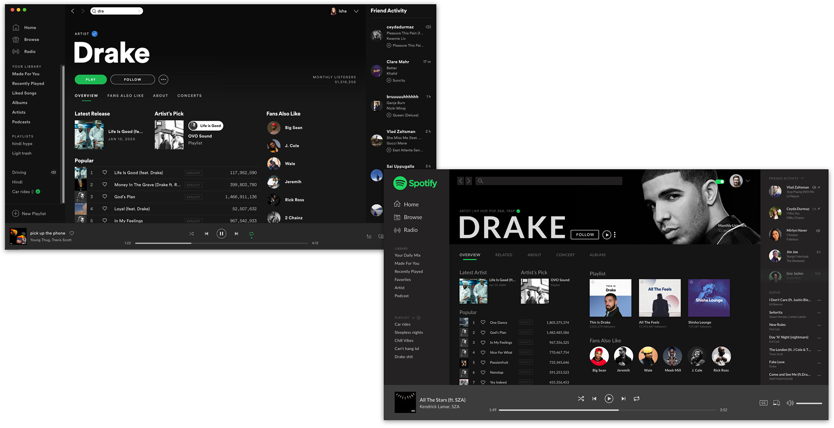
Task: Open the three-dot circle menu next to FOLLOW in the rear window
Action: (163, 79)
